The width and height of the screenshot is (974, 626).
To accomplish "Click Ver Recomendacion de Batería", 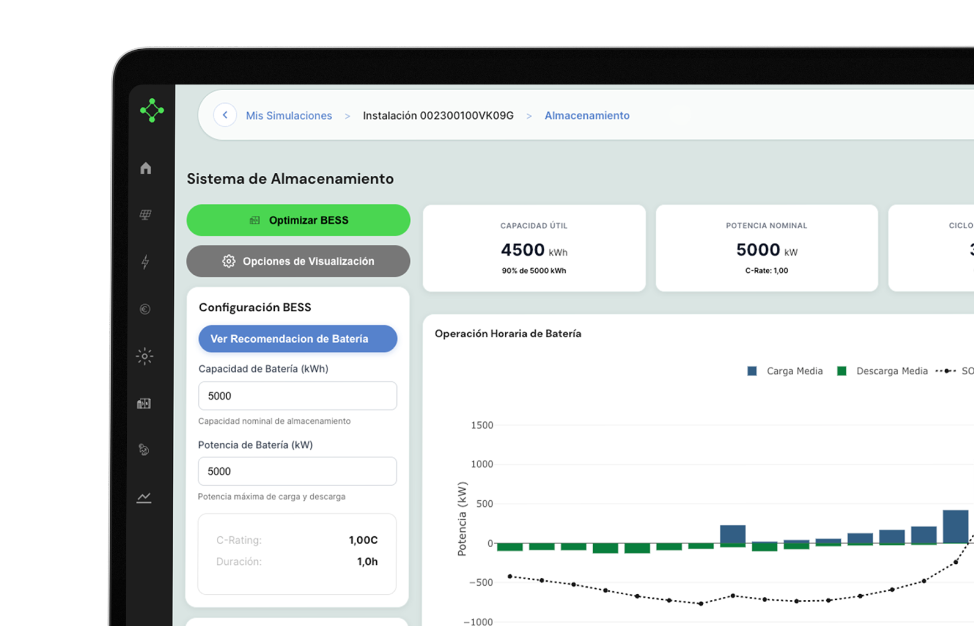I will (298, 339).
